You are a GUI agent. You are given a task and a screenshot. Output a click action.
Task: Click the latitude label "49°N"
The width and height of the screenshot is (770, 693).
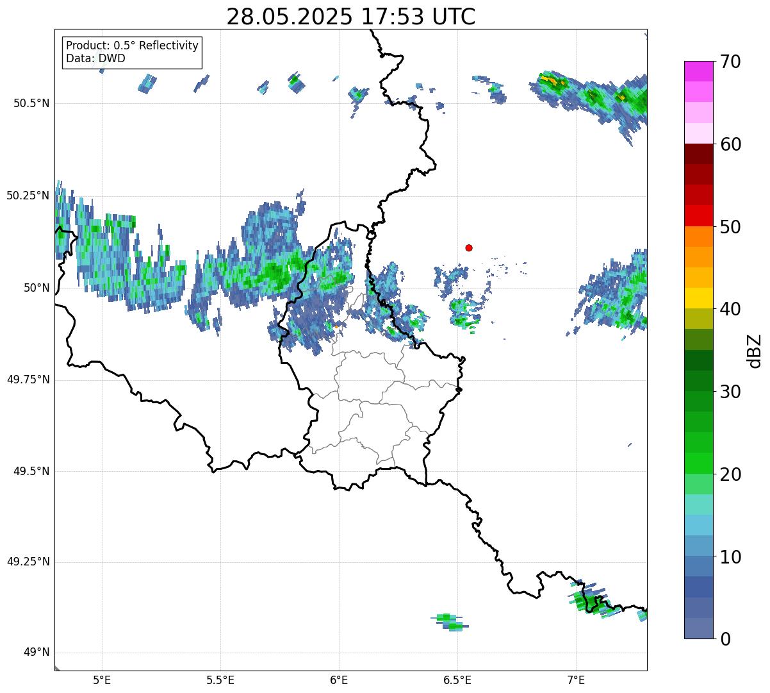coord(36,653)
